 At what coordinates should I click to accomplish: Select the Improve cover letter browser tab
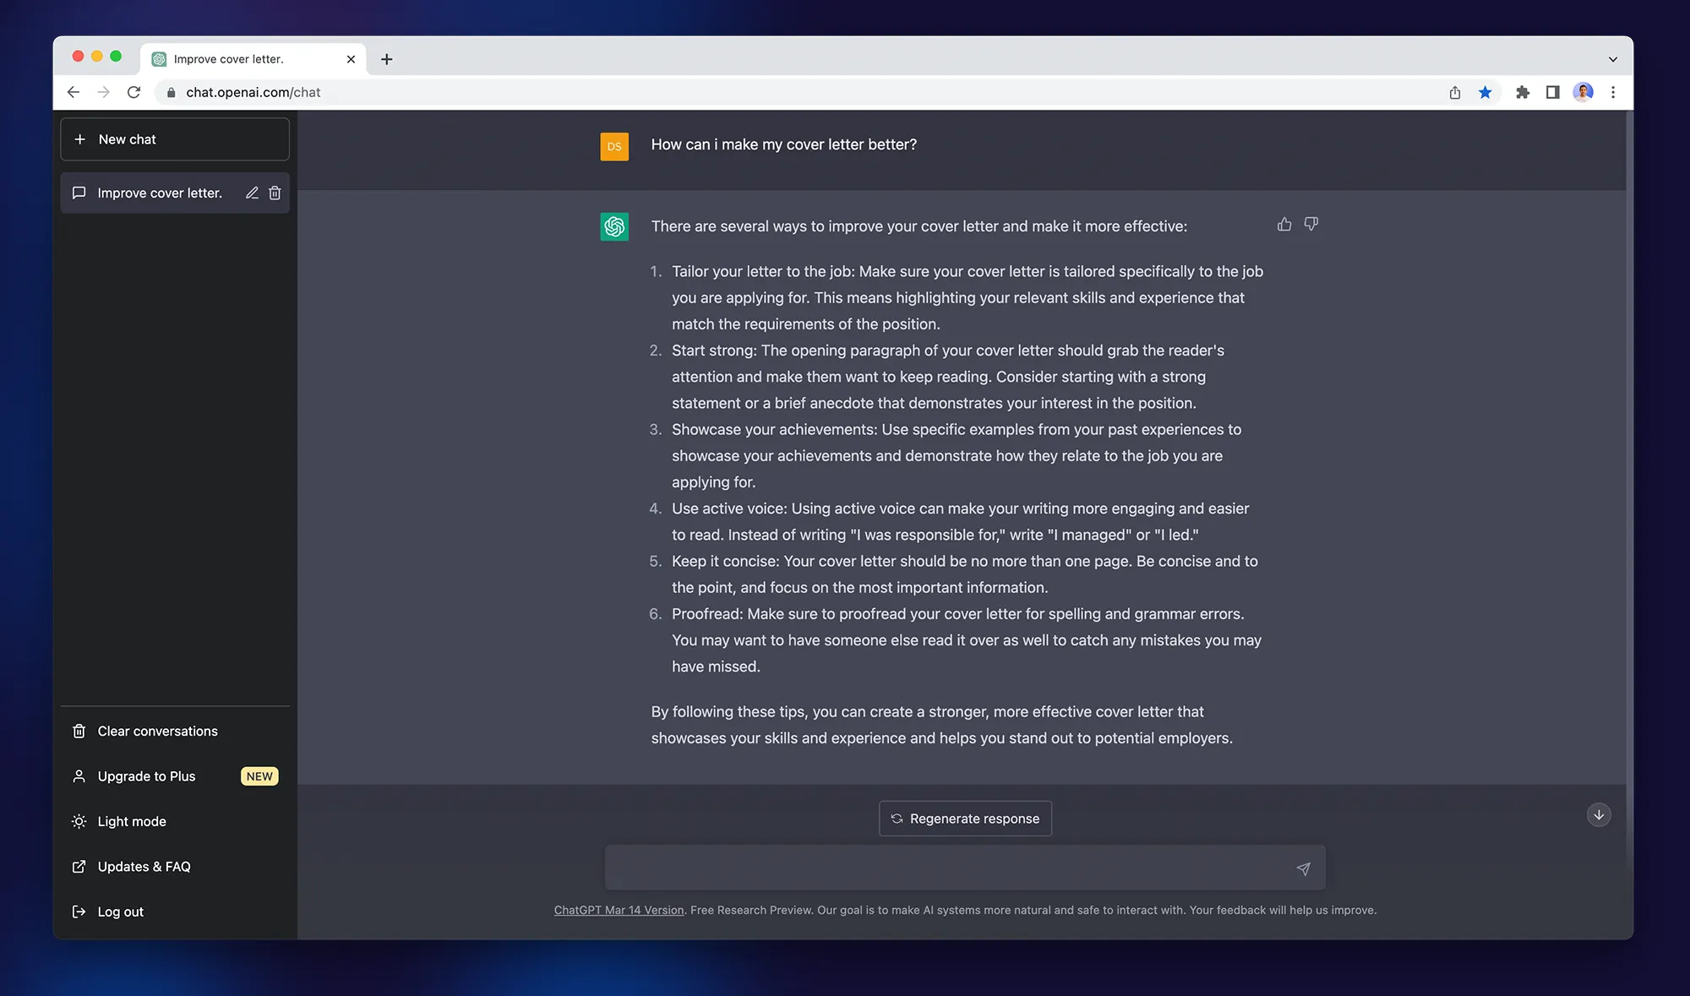(253, 59)
